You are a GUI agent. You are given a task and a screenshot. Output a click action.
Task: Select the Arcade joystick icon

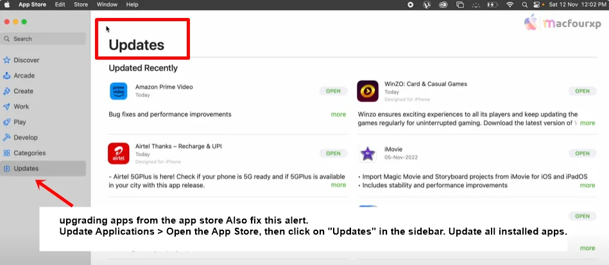pyautogui.click(x=6, y=76)
